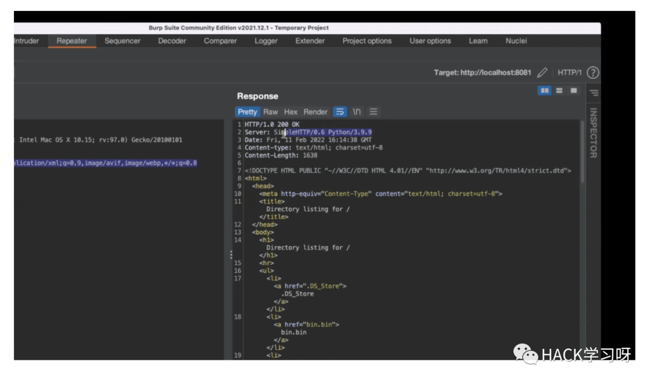Image resolution: width=653 pixels, height=384 pixels.
Task: Click the Date header line in response
Action: point(308,140)
